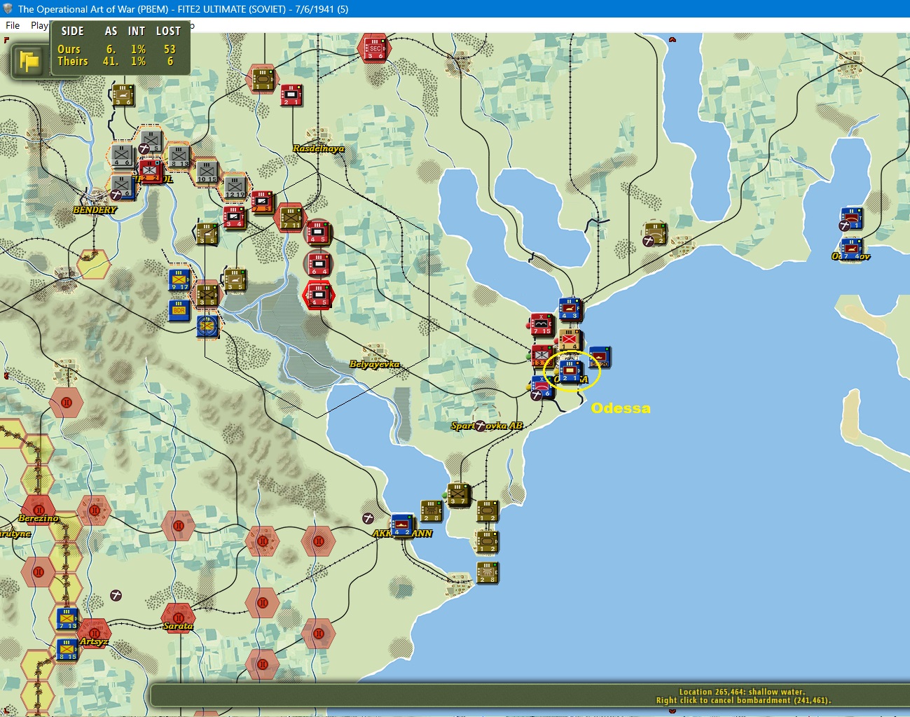Open the File menu
Image resolution: width=910 pixels, height=717 pixels.
point(13,25)
